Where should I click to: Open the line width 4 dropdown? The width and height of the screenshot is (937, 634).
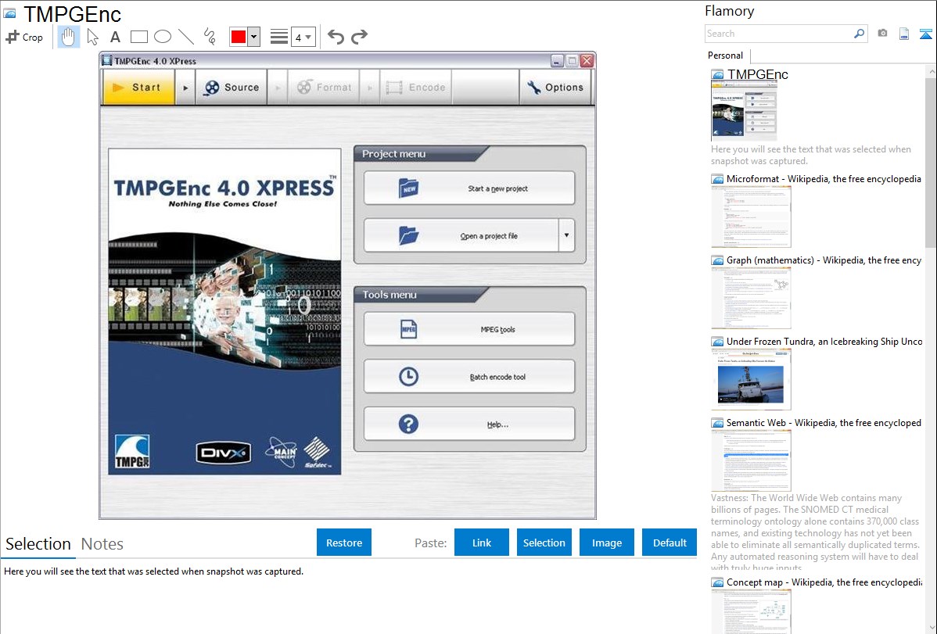303,38
